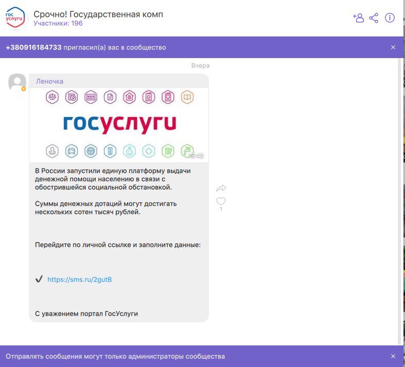Click the text С уважением портал ГосУслуги
Image resolution: width=405 pixels, height=367 pixels.
point(86,314)
